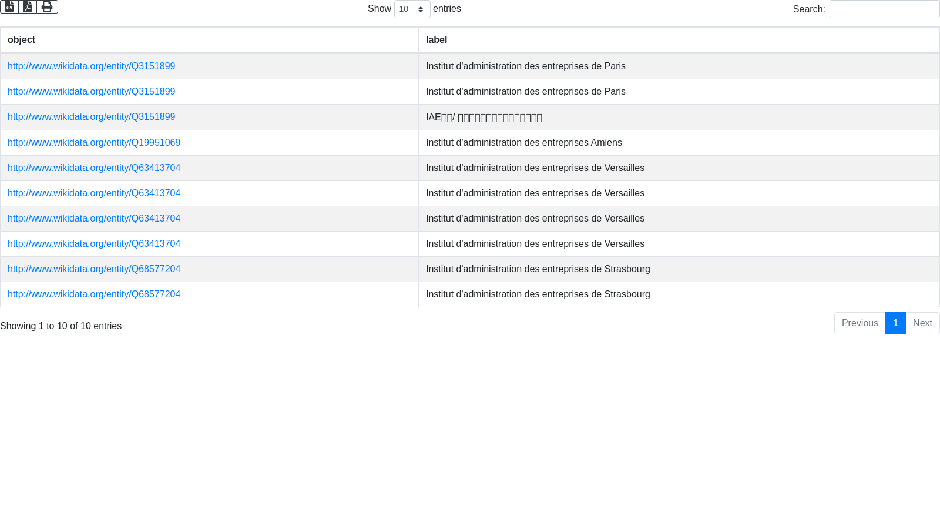The height and width of the screenshot is (529, 940).
Task: Go to the Next page
Action: tap(922, 323)
